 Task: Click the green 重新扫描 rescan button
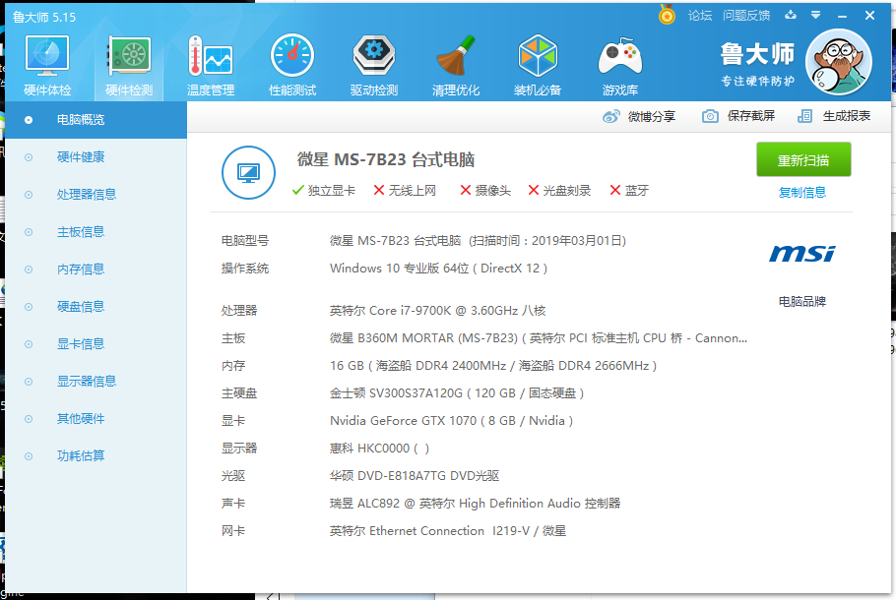[803, 160]
